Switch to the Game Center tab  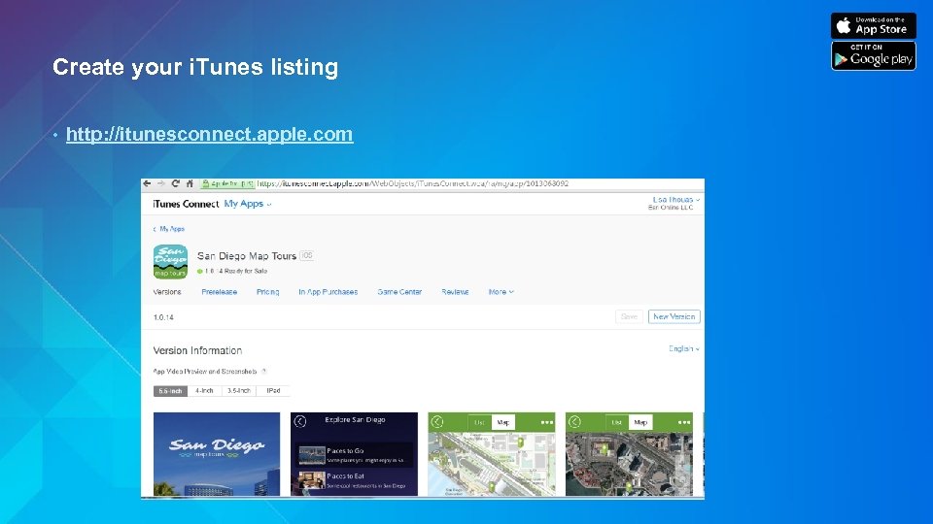(x=399, y=292)
